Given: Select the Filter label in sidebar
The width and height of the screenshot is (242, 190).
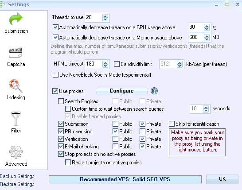Looking at the screenshot, I should tap(16, 131).
